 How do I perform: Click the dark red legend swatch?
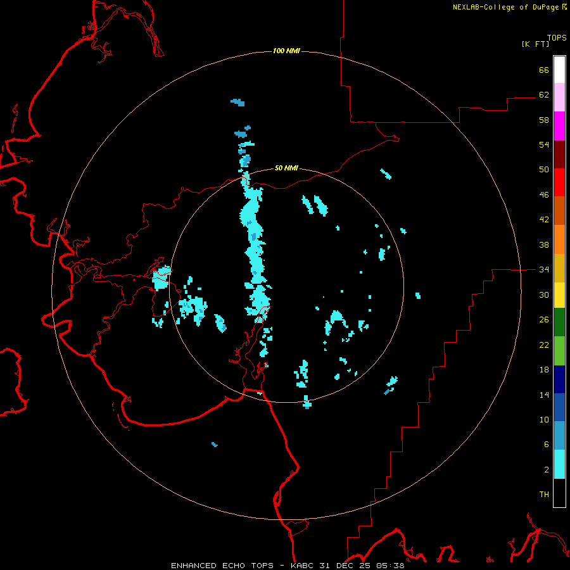pos(559,155)
